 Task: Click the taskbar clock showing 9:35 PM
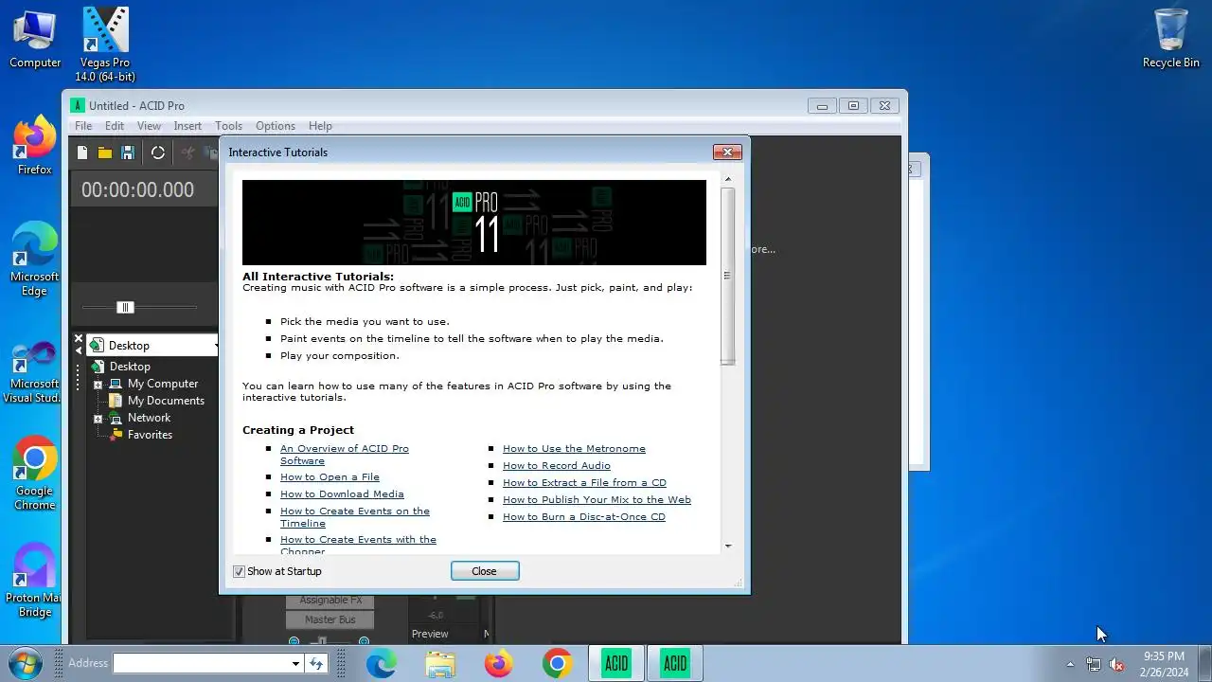1164,664
